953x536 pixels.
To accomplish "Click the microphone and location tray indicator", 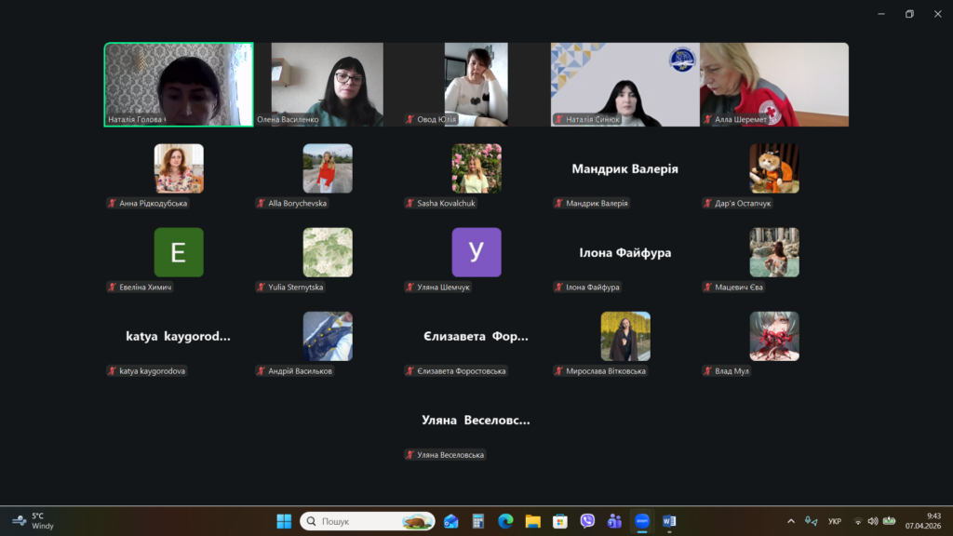I will pos(811,521).
